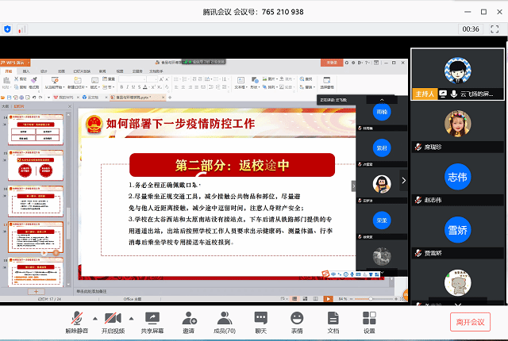Image resolution: width=508 pixels, height=341 pixels.
Task: Click muted mic icon next to 贾雪娇
Action: pos(418,253)
